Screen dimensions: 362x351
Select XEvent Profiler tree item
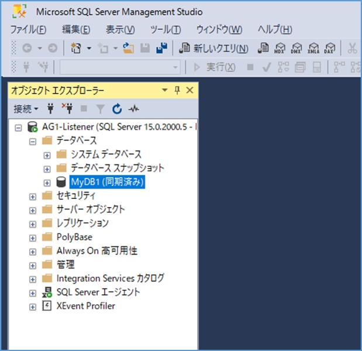pyautogui.click(x=86, y=306)
